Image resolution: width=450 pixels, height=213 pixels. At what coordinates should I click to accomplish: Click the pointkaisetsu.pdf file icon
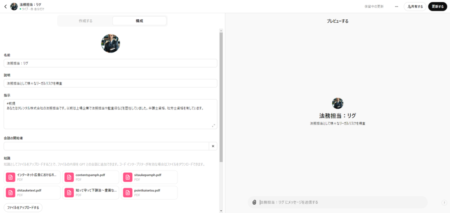(127, 192)
